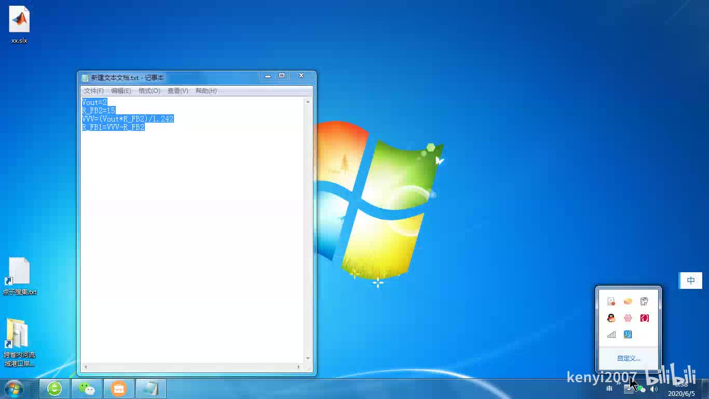Click the blue square tray icon
Viewport: 709px width, 399px height.
[x=628, y=335]
